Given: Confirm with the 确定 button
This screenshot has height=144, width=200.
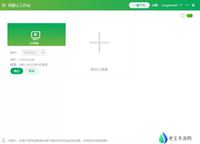Looking at the screenshot, I should click(x=17, y=71).
